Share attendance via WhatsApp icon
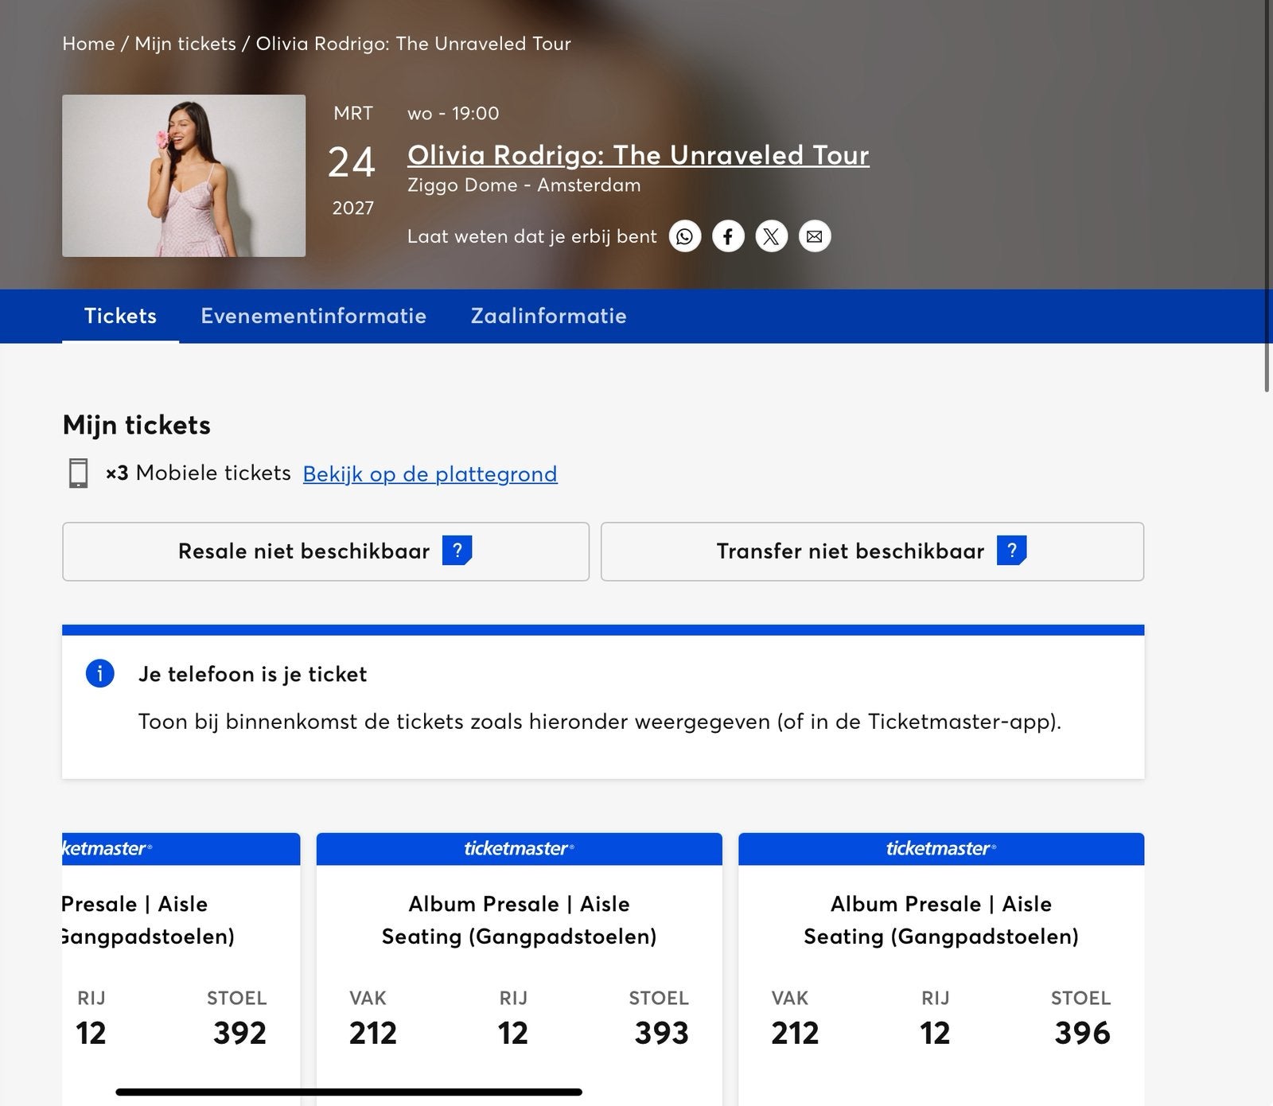Screen dimensions: 1273x1106 685,236
